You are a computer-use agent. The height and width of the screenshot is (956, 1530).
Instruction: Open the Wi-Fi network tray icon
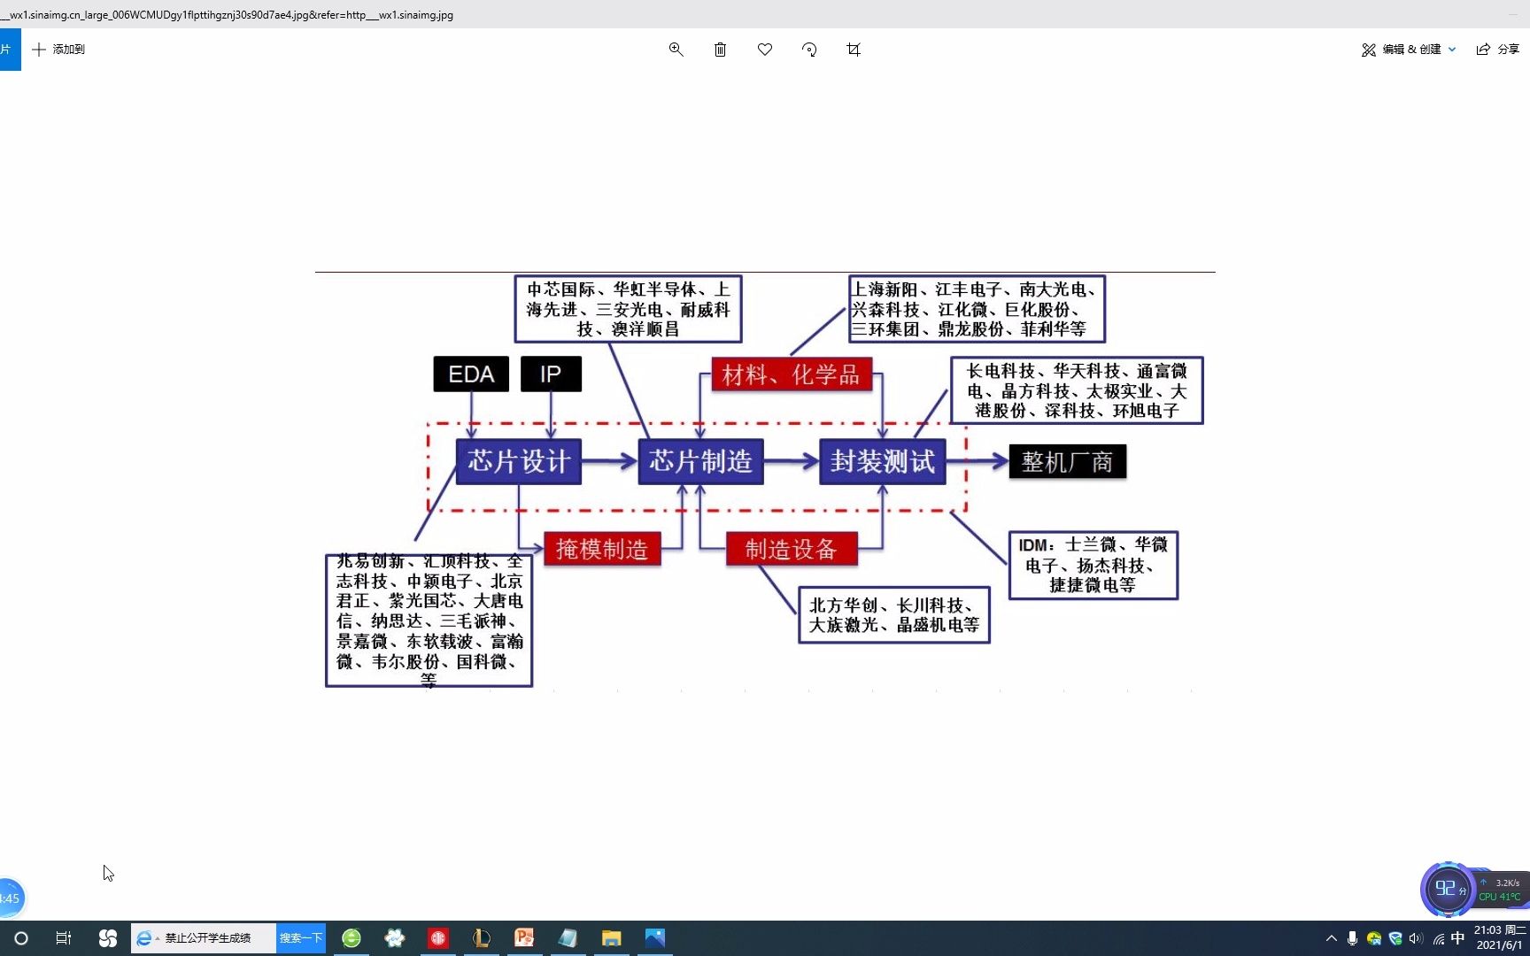coord(1438,938)
